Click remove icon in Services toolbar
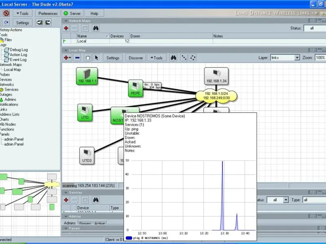Image resolution: width=326 pixels, height=244 pixels. click(x=75, y=200)
